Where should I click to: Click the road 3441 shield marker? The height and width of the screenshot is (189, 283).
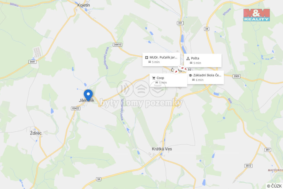(x=33, y=62)
